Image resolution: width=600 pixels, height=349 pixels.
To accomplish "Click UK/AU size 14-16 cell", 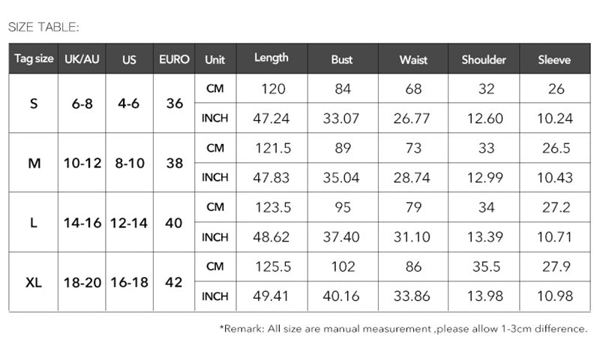I will 82,223.
